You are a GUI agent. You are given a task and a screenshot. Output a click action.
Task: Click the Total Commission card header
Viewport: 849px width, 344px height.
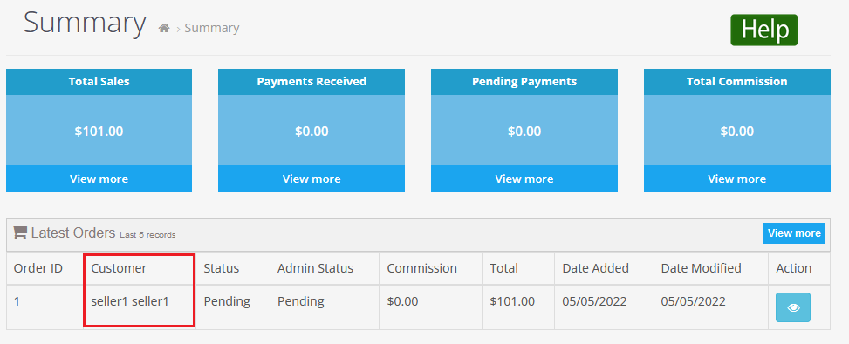pyautogui.click(x=737, y=82)
